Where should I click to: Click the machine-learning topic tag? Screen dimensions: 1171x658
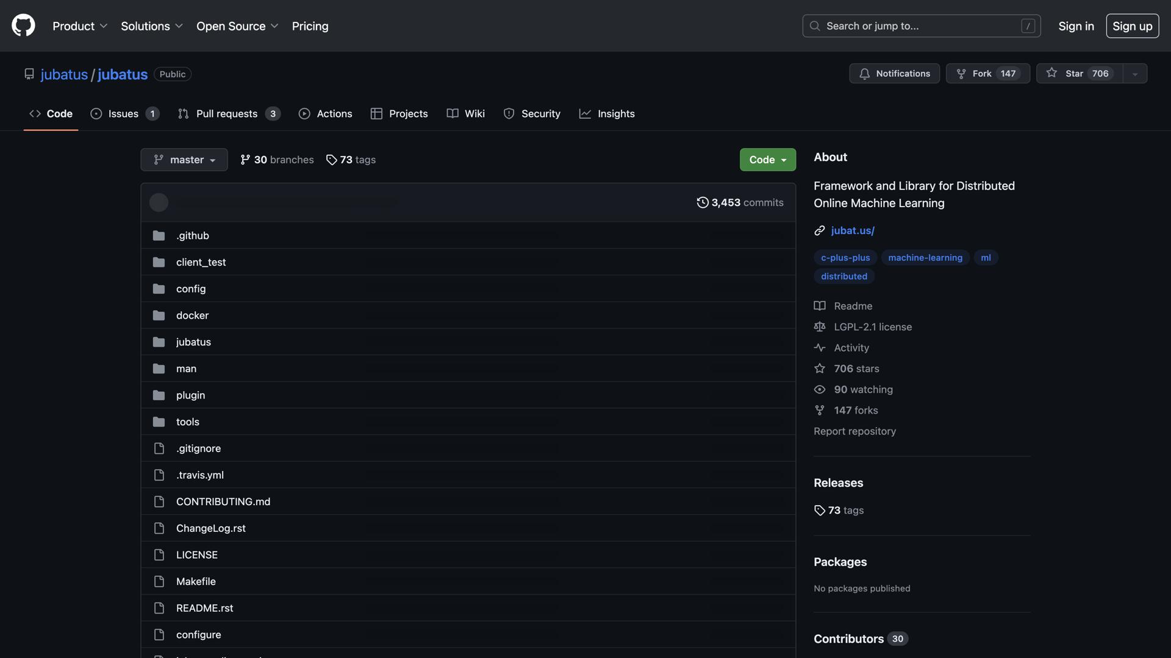click(x=925, y=258)
